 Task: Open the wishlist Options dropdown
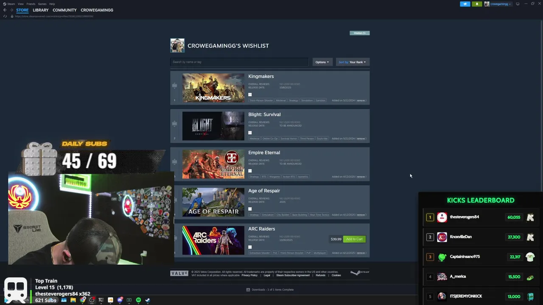(322, 62)
